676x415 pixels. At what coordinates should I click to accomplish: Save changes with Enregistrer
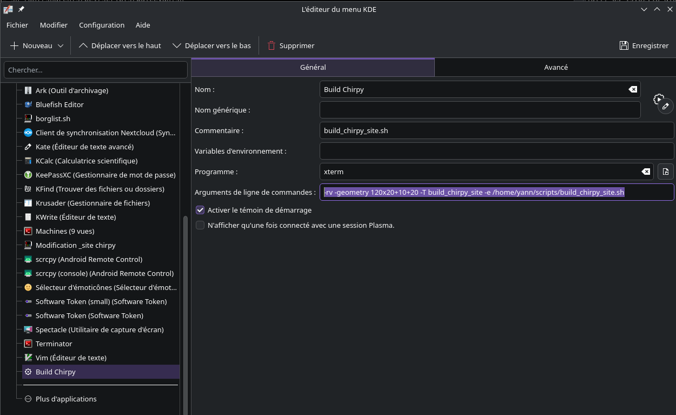644,46
